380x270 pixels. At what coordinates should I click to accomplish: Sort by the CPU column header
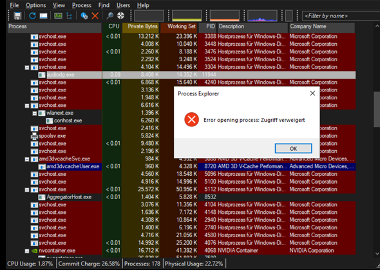click(111, 28)
